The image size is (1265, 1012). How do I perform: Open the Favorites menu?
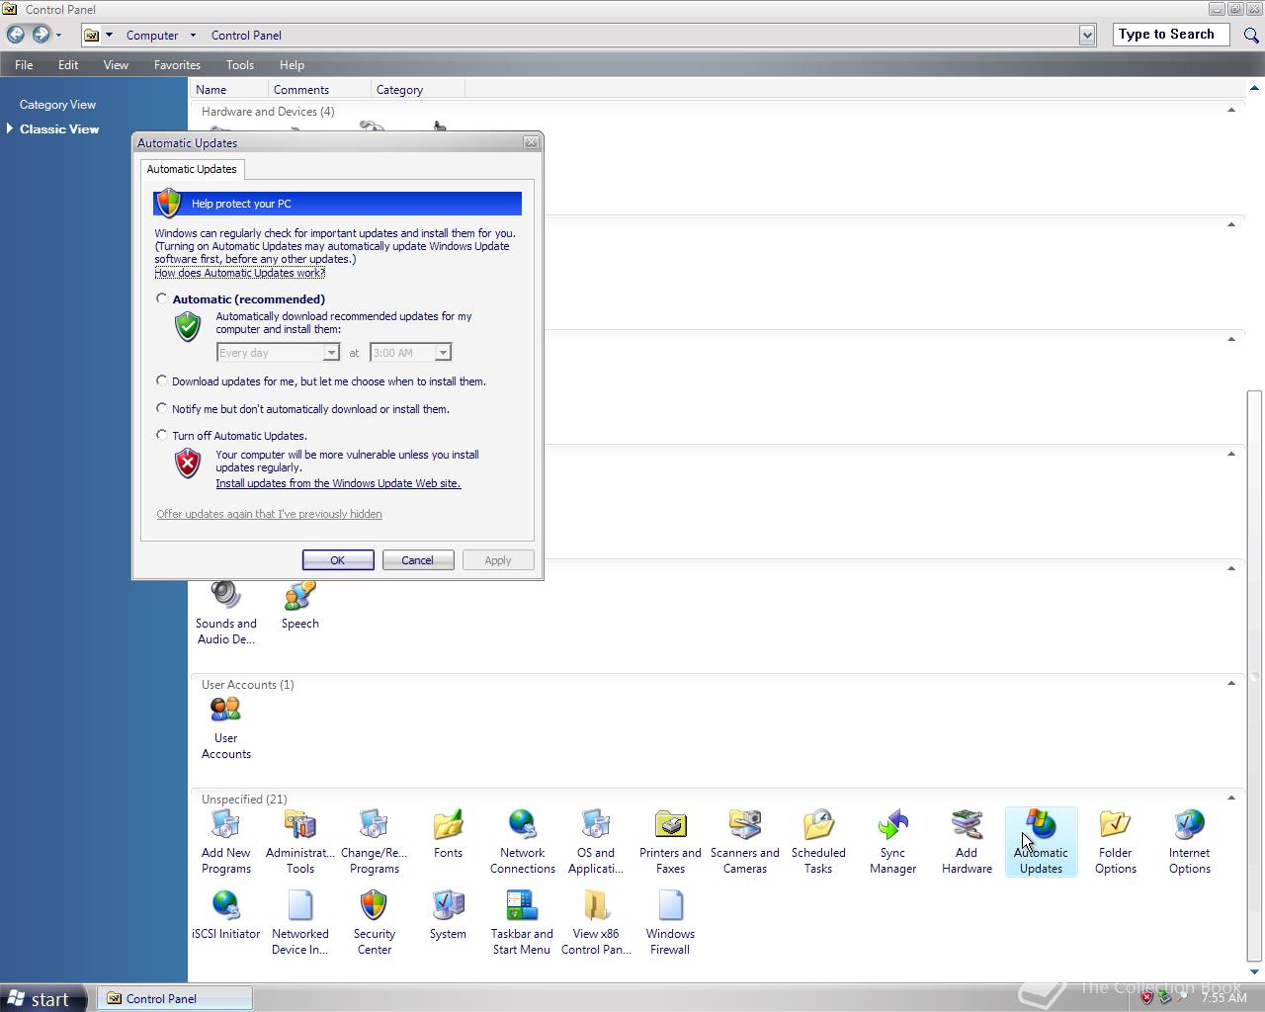pyautogui.click(x=177, y=64)
